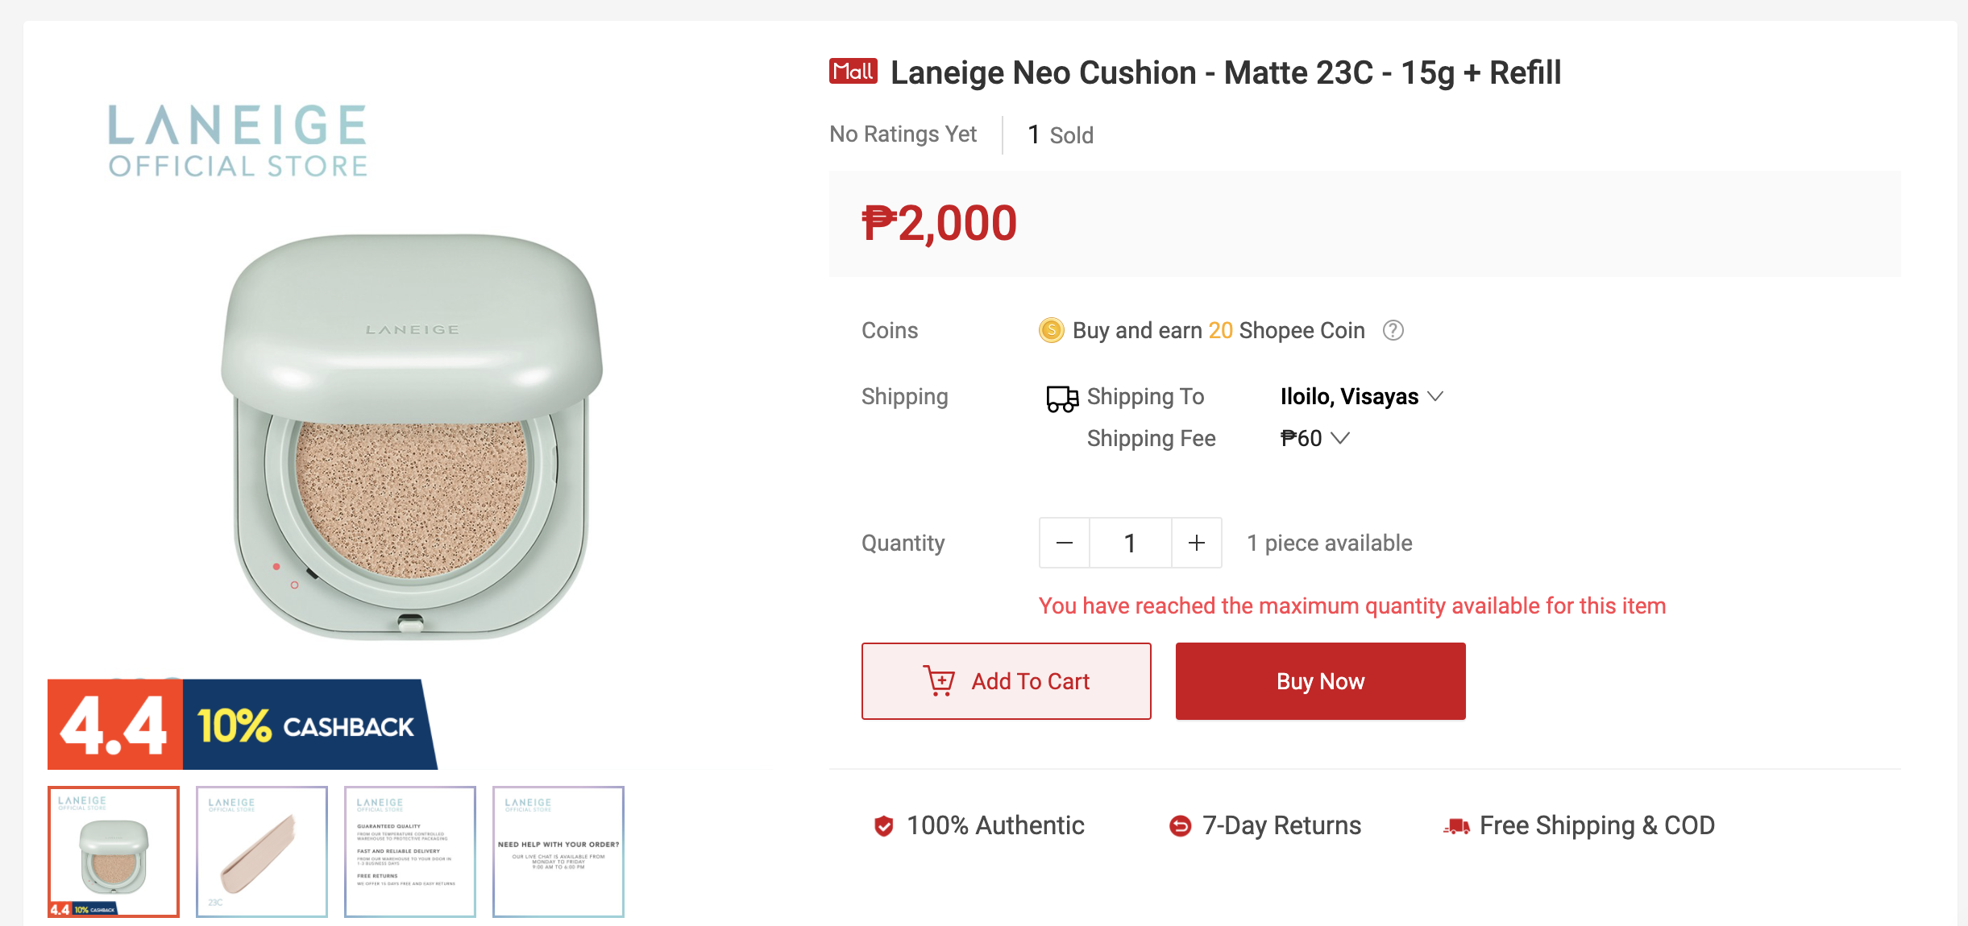Click the No Ratings Yet label

click(903, 134)
